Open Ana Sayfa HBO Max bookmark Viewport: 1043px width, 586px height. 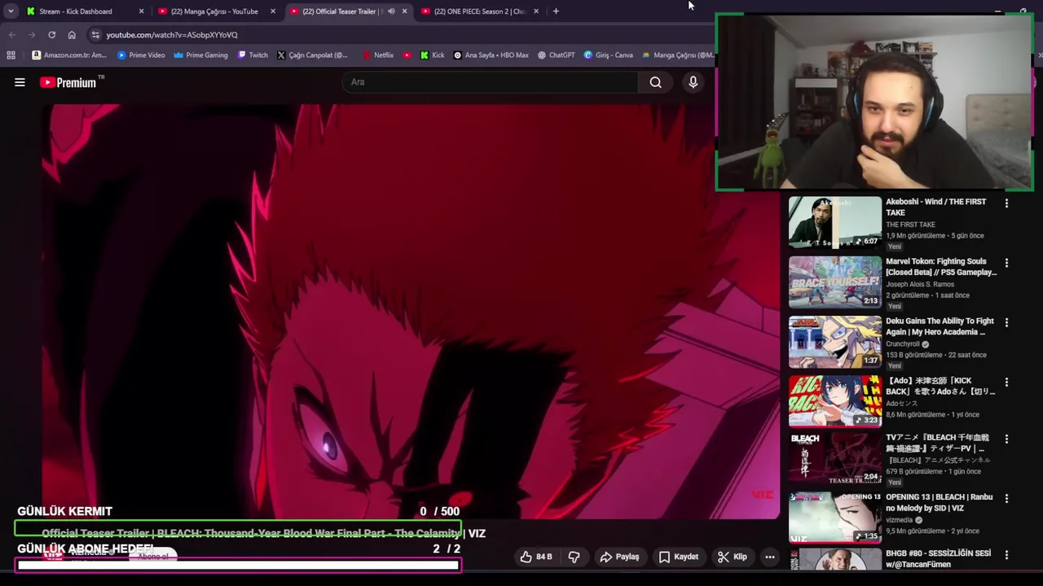pos(491,55)
